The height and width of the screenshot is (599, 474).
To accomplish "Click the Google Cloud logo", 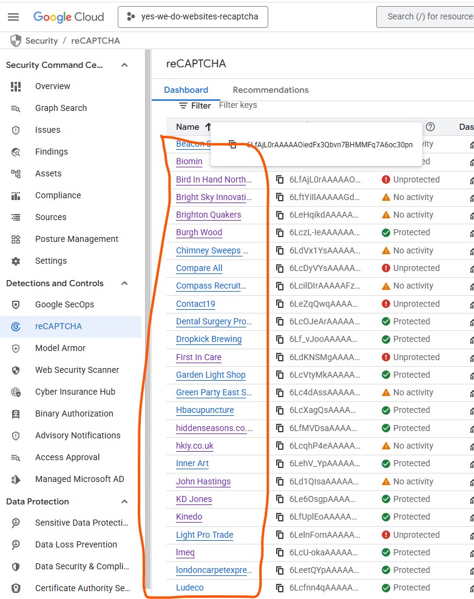I will tap(69, 17).
